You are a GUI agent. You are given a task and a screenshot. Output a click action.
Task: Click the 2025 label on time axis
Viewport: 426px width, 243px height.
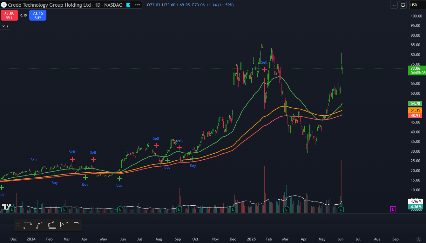[252, 239]
